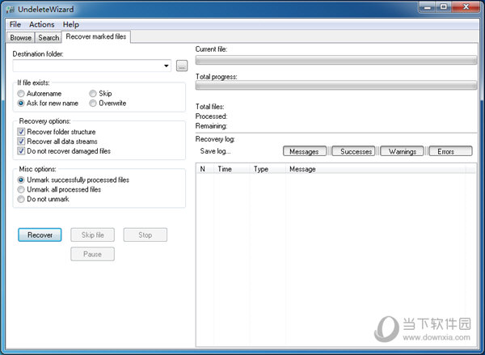Click the Save log... link
This screenshot has width=485, height=355.
(215, 151)
